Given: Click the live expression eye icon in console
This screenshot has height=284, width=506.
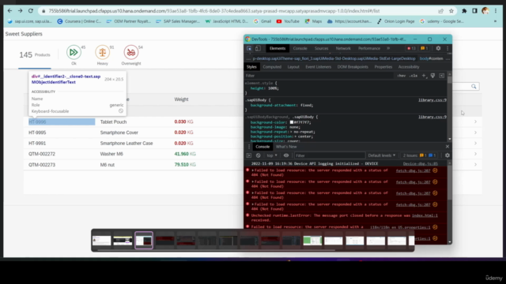Looking at the screenshot, I should (x=286, y=155).
